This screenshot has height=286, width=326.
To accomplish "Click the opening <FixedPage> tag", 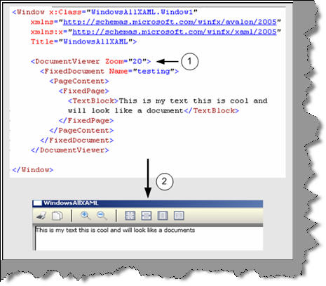I will coord(84,91).
